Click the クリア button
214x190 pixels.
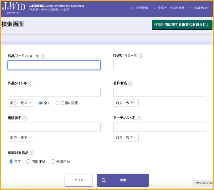click(79, 180)
